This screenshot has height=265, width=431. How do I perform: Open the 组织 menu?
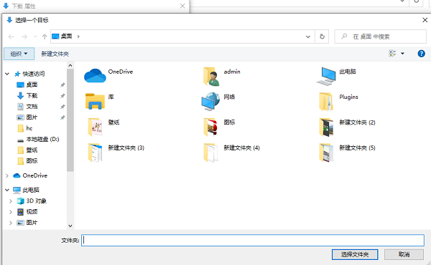tap(19, 54)
